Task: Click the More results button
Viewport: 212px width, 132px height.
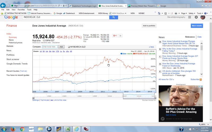Action: [x=197, y=26]
